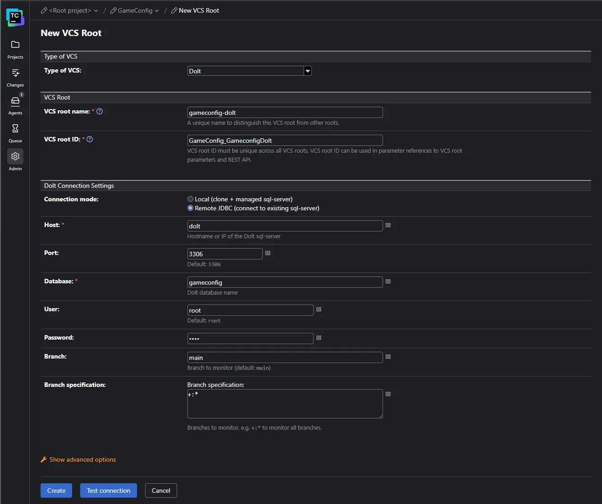
Task: Click the GameConfig breadcrumb link
Action: 135,10
